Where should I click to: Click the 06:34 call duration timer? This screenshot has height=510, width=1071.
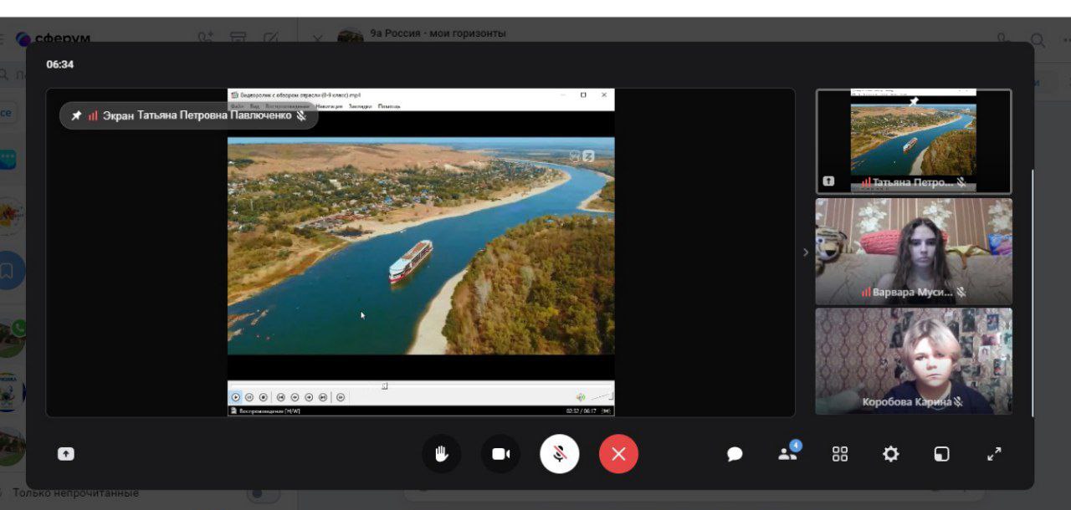(60, 64)
